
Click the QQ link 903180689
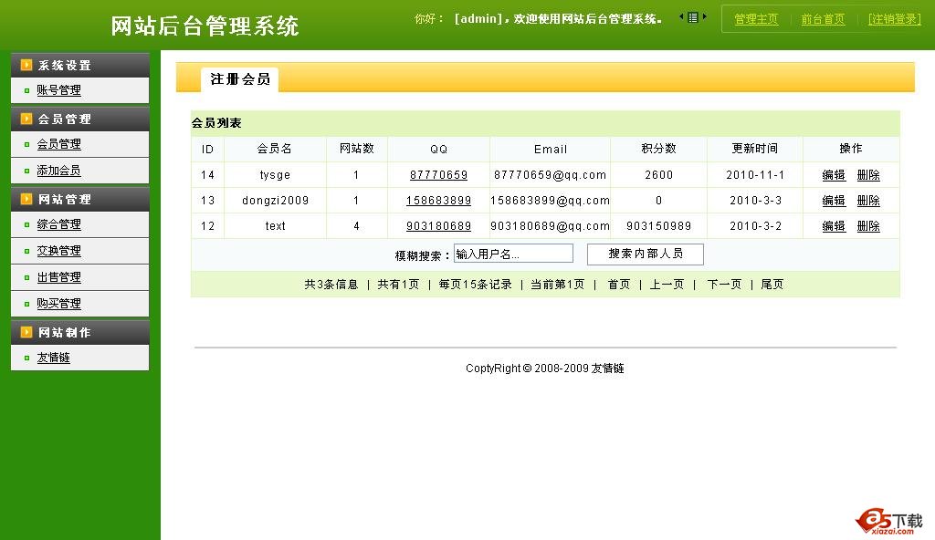pyautogui.click(x=439, y=226)
